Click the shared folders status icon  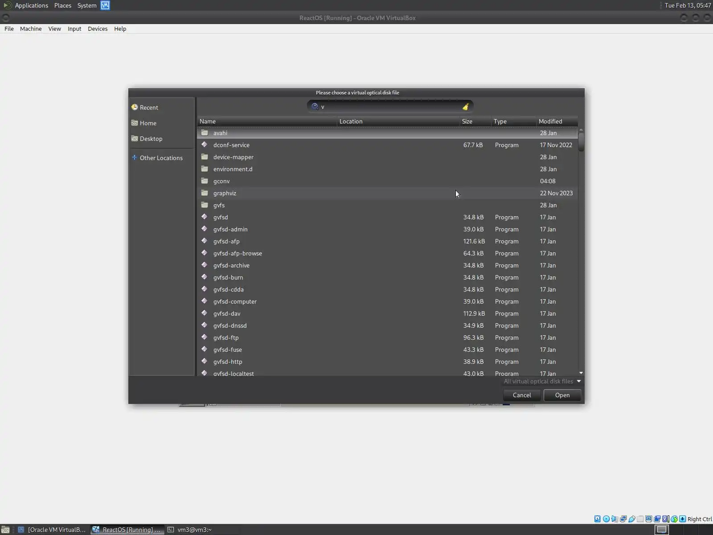(x=640, y=519)
